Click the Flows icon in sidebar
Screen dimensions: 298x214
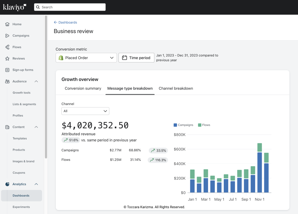(x=8, y=47)
